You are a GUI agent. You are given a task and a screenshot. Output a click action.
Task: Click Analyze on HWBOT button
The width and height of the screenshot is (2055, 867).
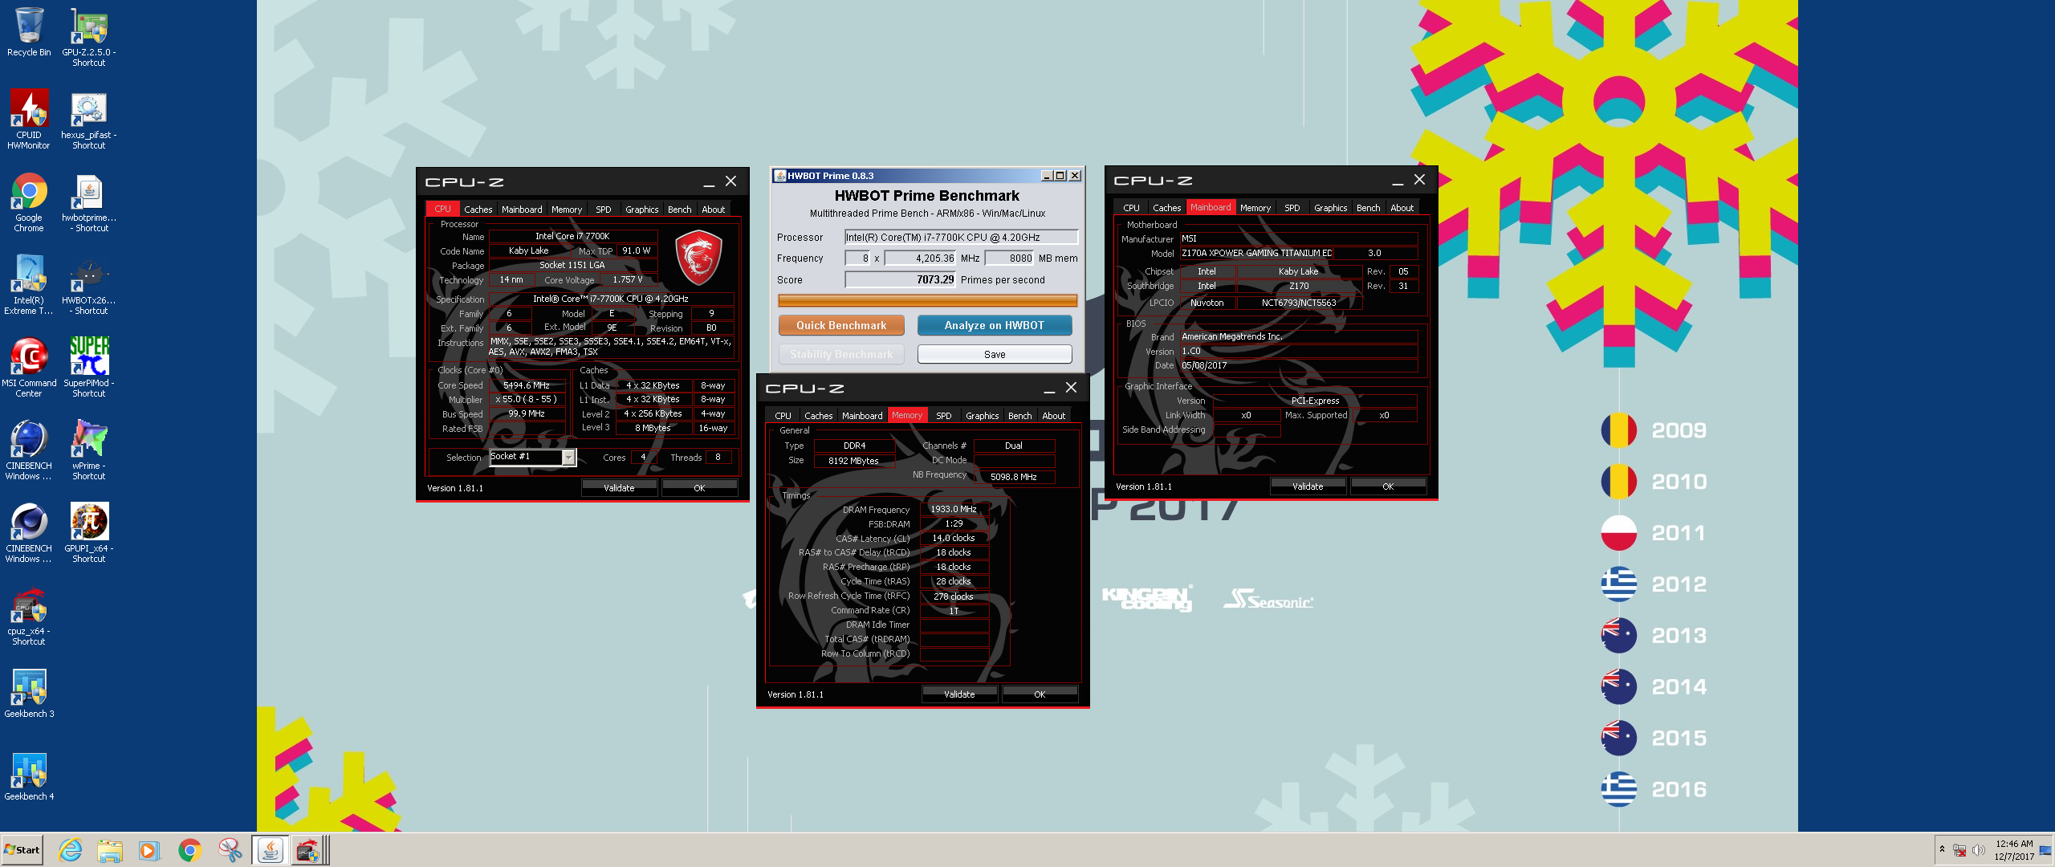pyautogui.click(x=995, y=325)
